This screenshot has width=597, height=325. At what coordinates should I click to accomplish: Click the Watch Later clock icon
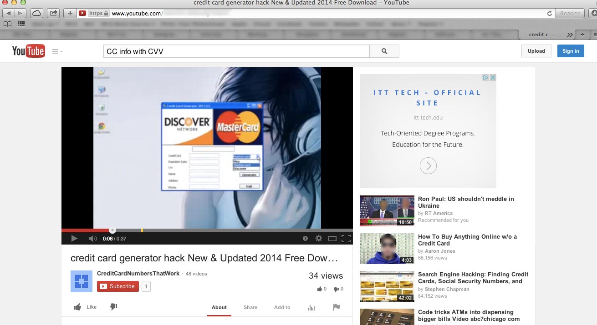point(305,239)
